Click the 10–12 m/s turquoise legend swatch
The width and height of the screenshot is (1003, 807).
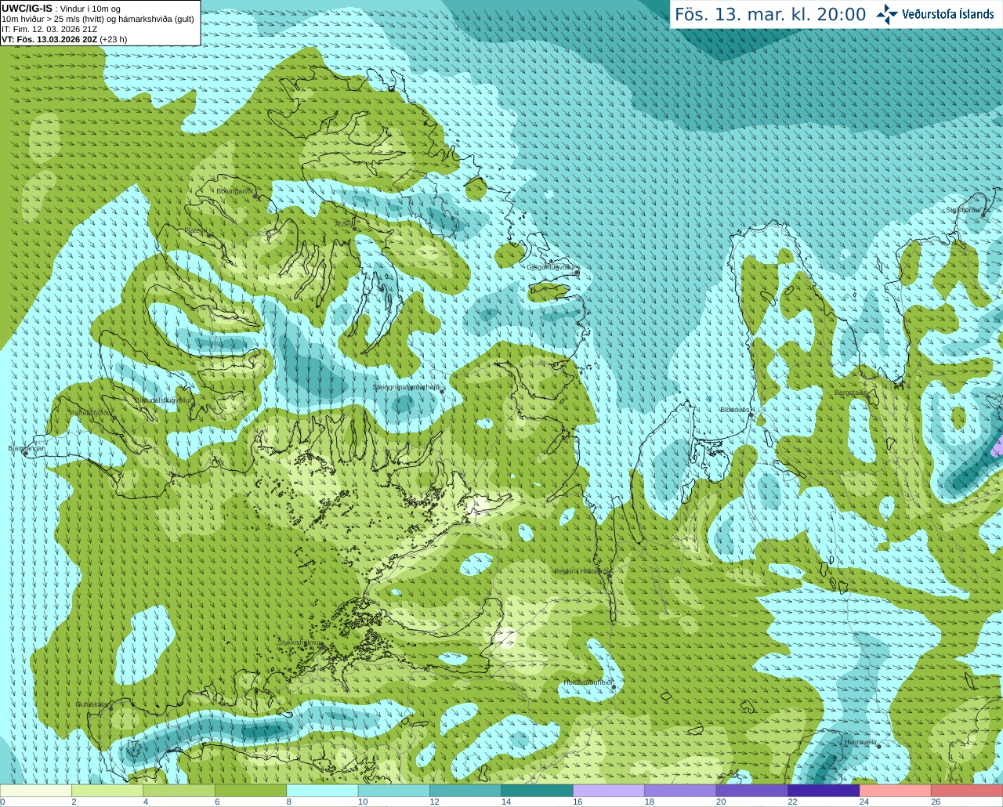pyautogui.click(x=394, y=791)
